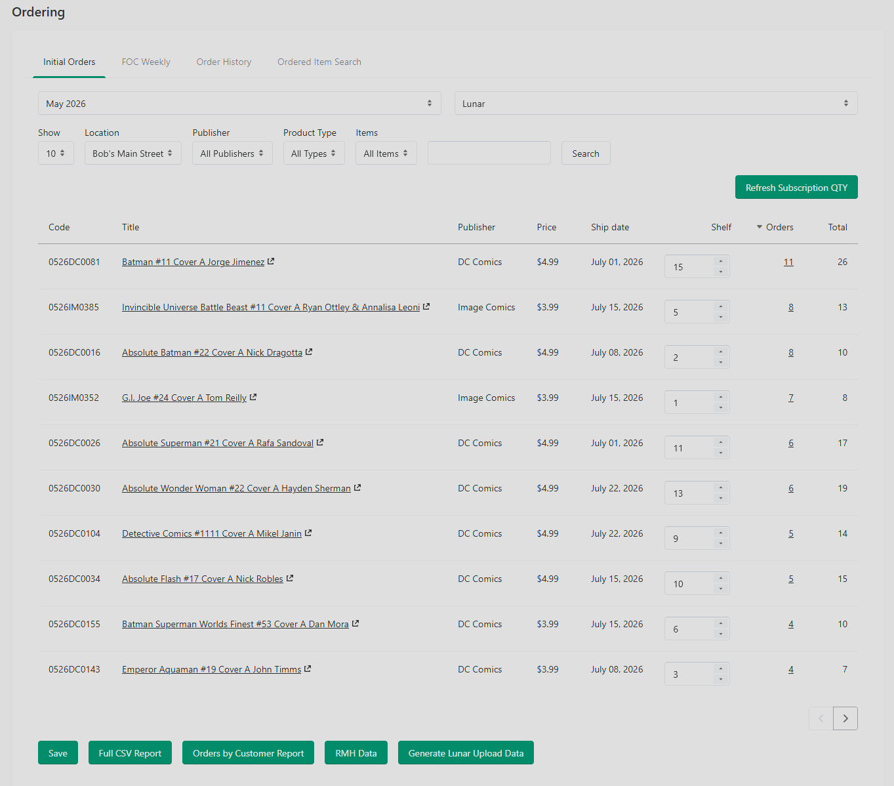Open external link icon beside Absolute Batman #22
The image size is (894, 786).
pyautogui.click(x=309, y=352)
